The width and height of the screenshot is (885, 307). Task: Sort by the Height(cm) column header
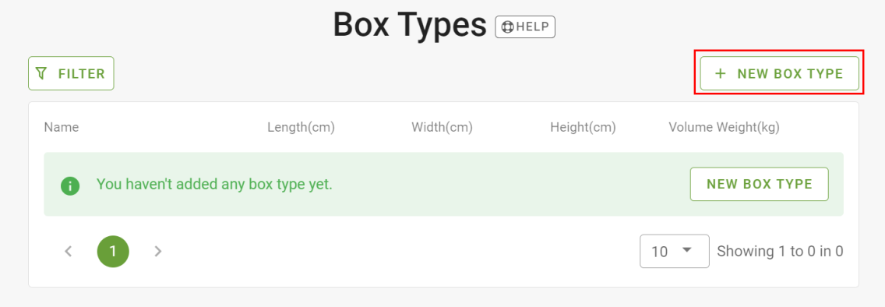pos(583,128)
